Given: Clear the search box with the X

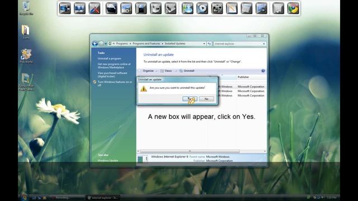Looking at the screenshot, I should (x=264, y=44).
